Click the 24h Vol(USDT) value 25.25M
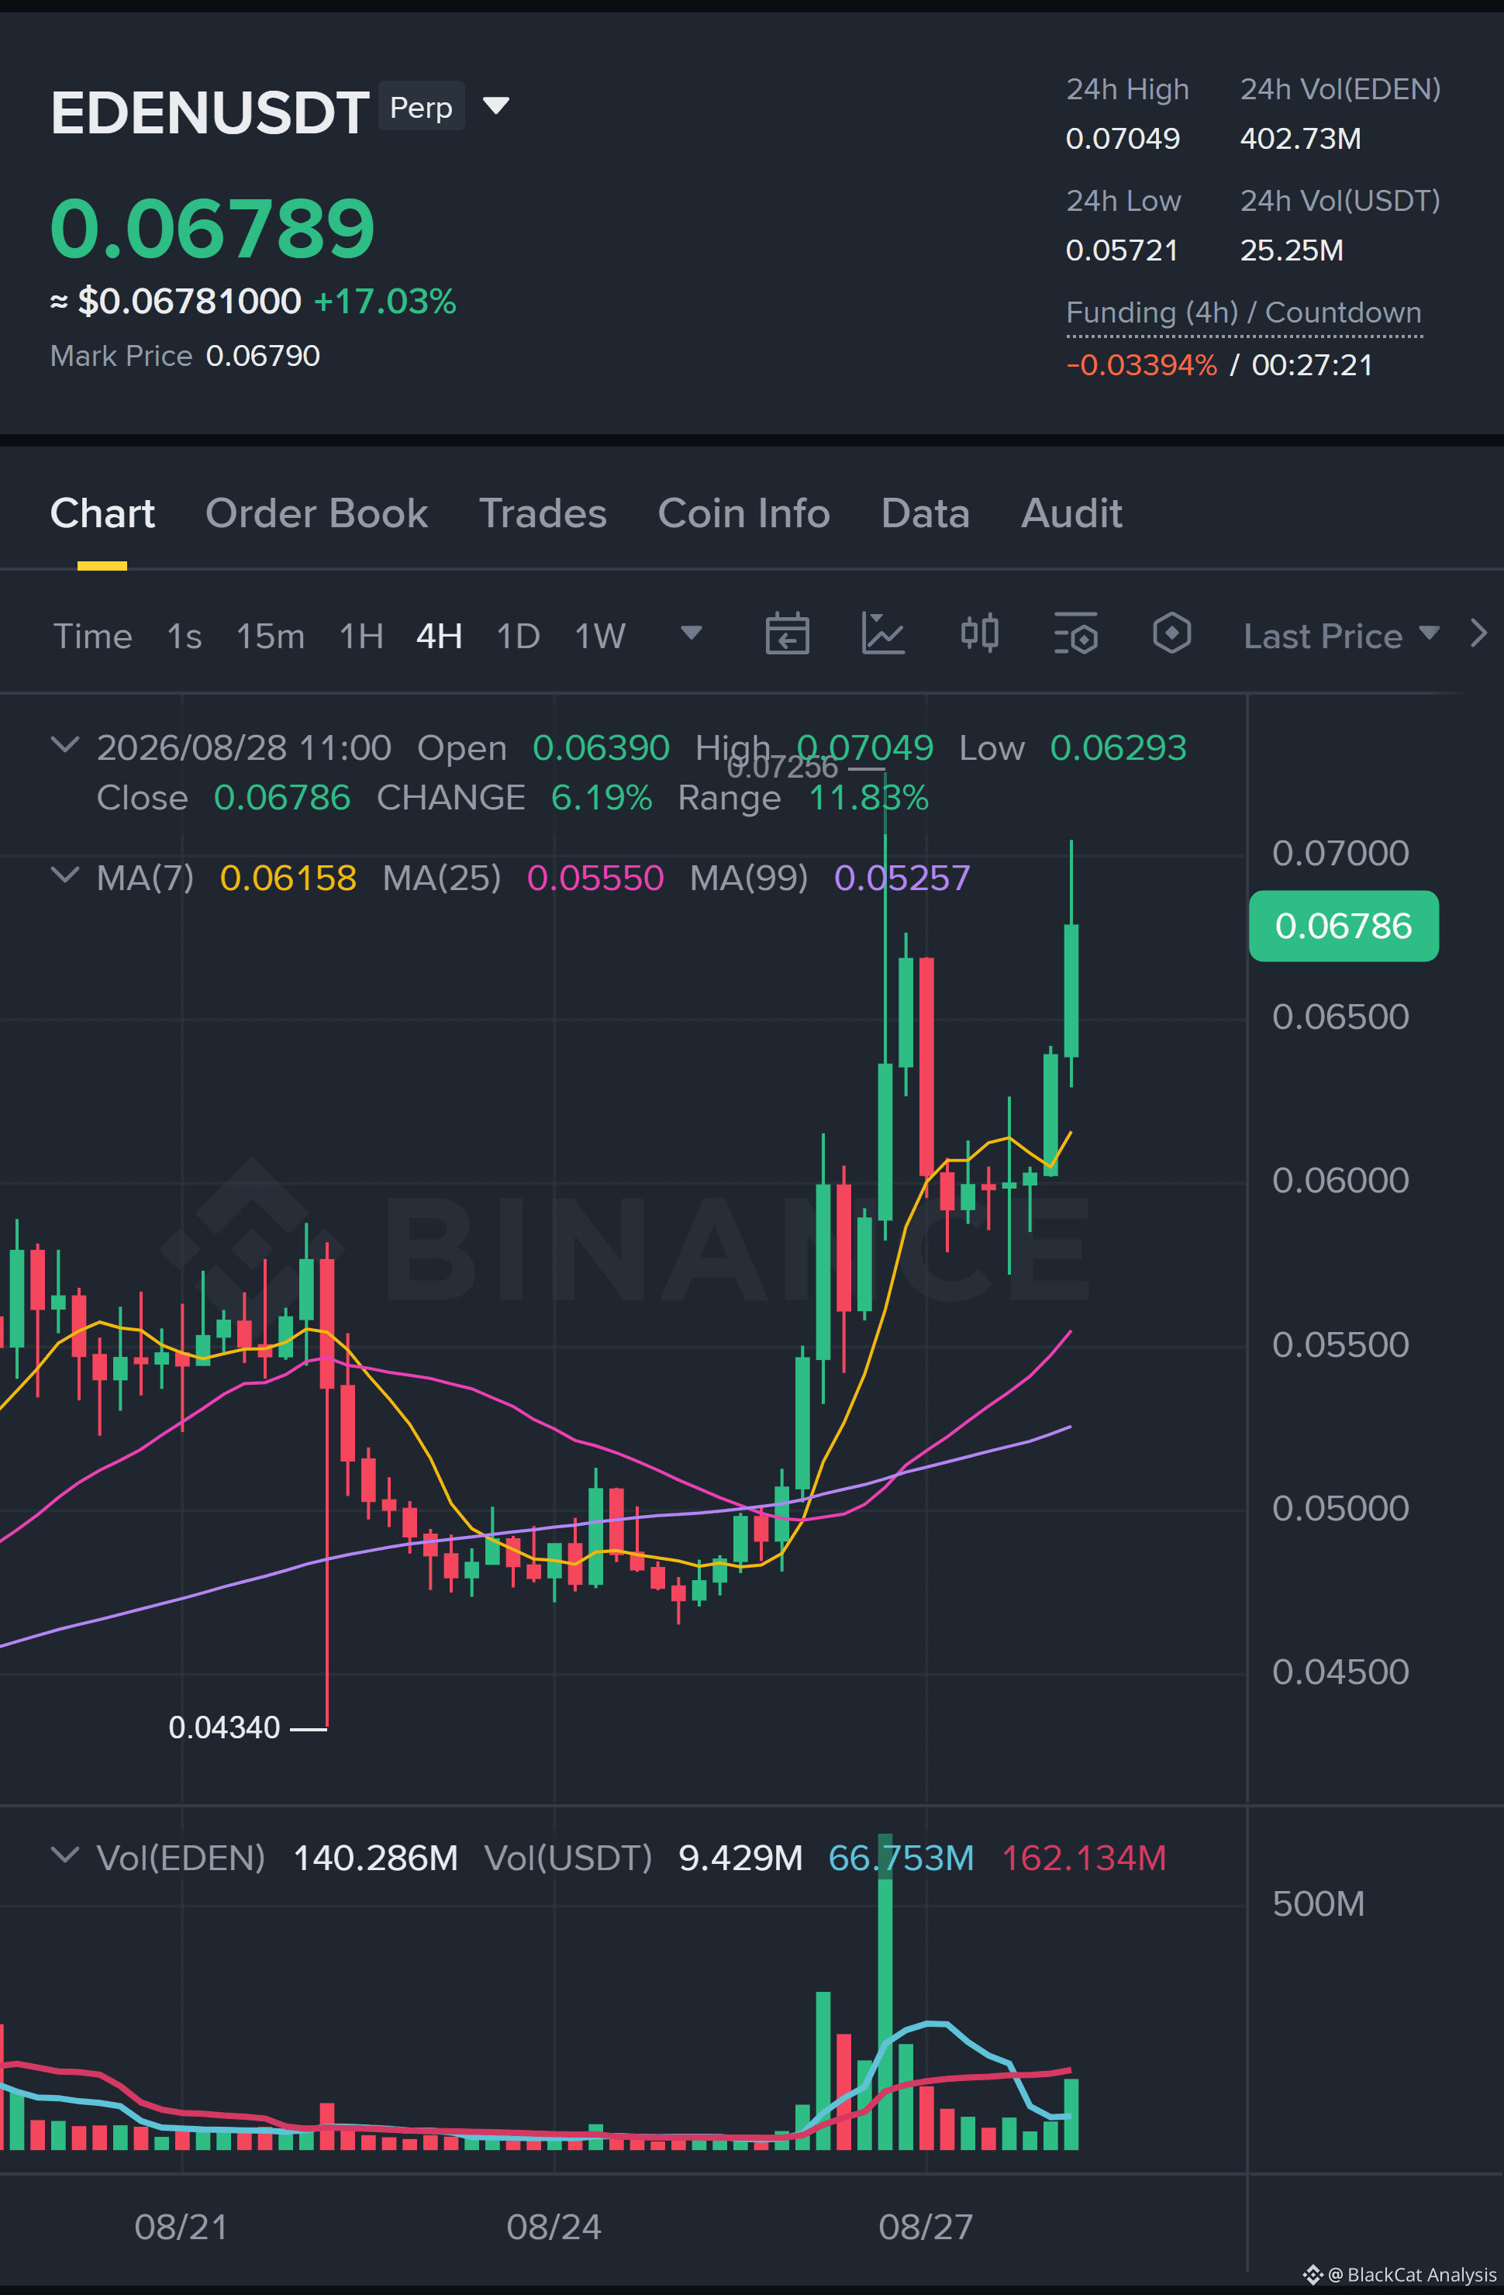Screen dimensions: 1504x2295 tap(1292, 250)
